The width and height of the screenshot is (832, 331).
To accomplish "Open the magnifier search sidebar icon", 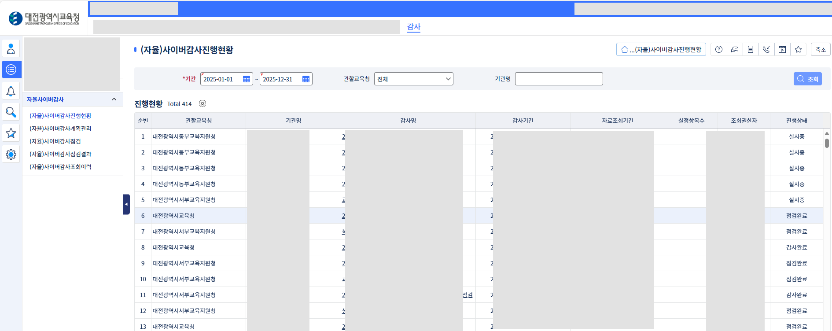I will pyautogui.click(x=11, y=112).
